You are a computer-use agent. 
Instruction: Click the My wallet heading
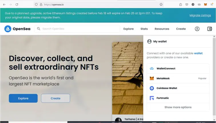[x=160, y=41]
